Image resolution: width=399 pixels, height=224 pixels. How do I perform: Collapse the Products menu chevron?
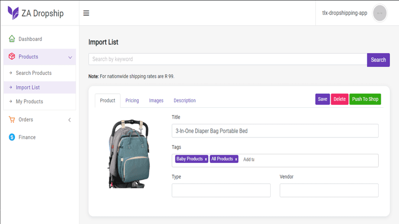pyautogui.click(x=70, y=57)
